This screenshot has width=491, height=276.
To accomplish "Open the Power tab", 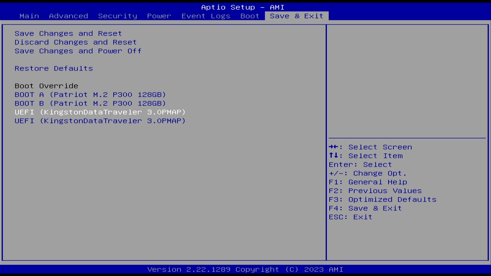I will (x=159, y=16).
